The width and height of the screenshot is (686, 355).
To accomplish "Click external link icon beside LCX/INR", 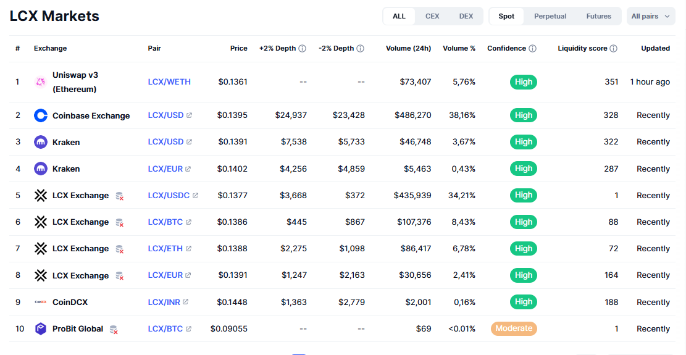I will pyautogui.click(x=185, y=302).
